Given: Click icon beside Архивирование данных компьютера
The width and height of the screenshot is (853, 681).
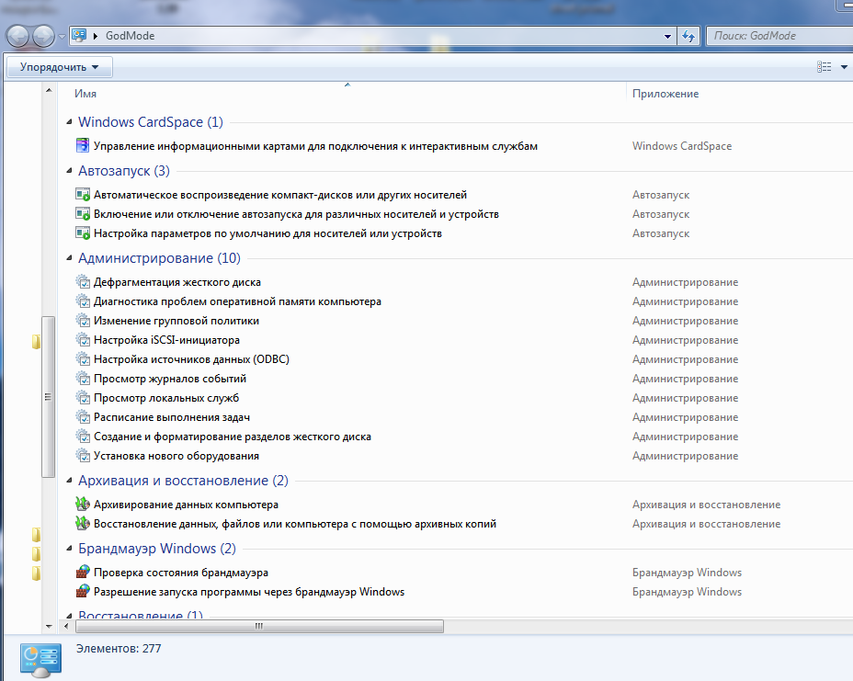Looking at the screenshot, I should pyautogui.click(x=82, y=505).
